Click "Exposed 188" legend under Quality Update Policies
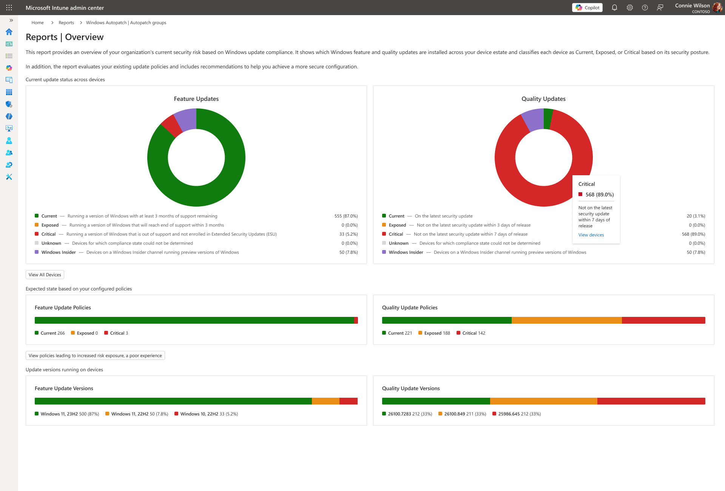This screenshot has width=725, height=491. point(434,333)
